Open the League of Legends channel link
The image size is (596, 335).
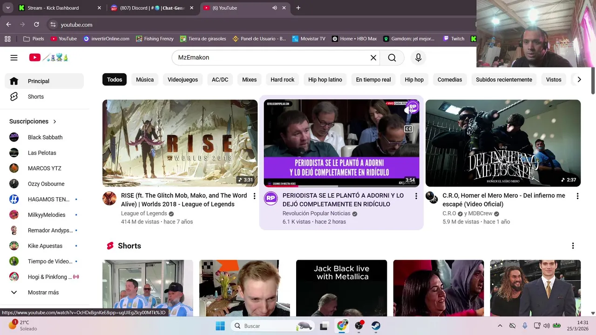pyautogui.click(x=144, y=214)
